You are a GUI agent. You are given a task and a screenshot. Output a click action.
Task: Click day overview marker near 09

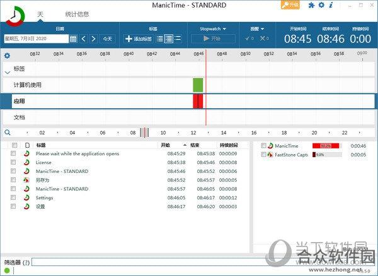point(144,133)
